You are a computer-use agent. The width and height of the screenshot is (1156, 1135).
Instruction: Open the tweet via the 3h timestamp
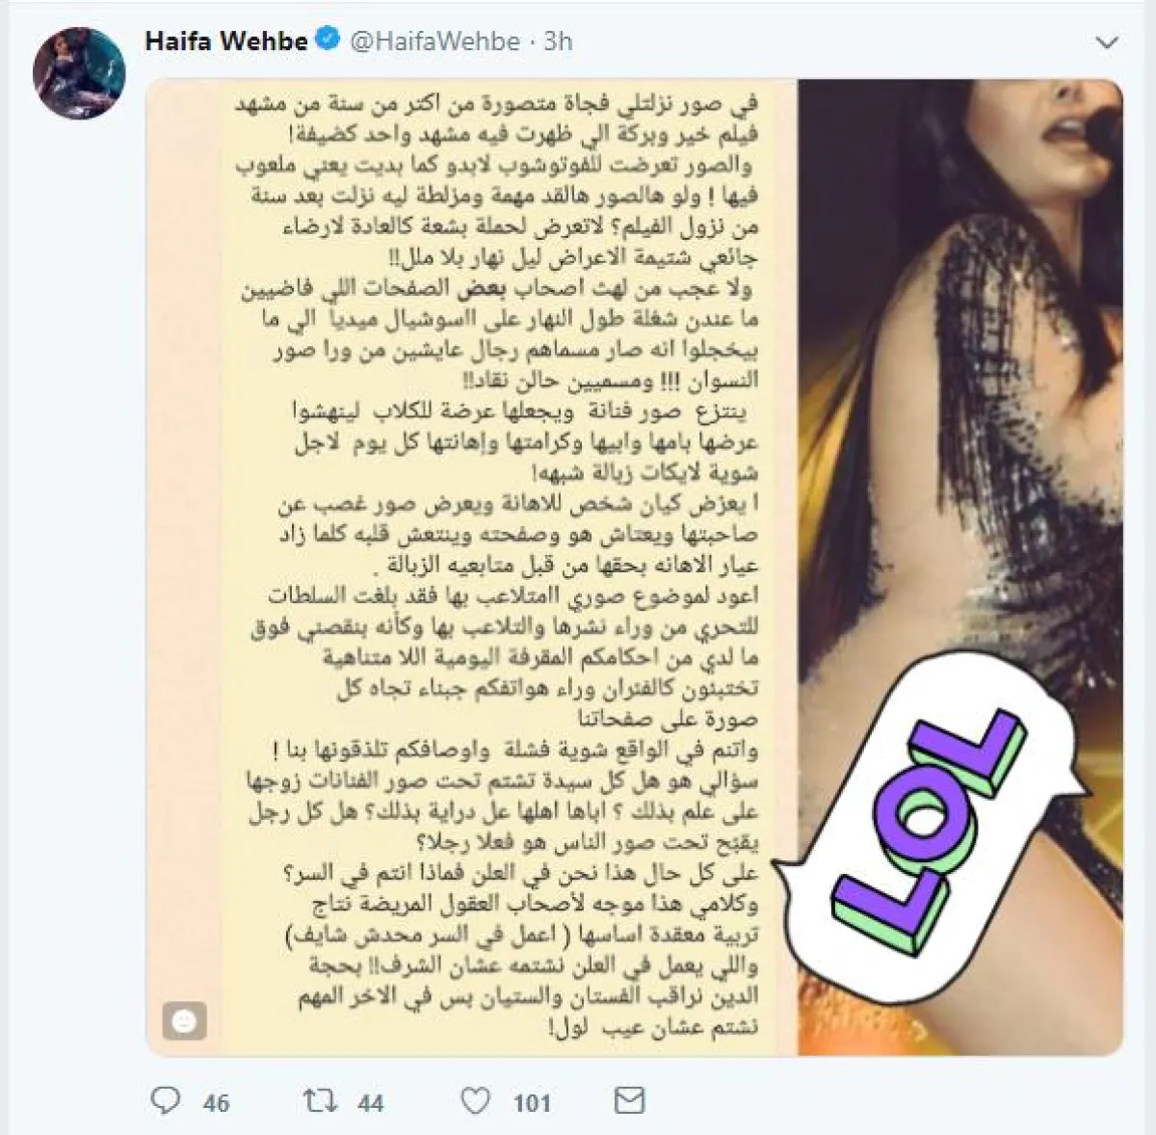tap(559, 41)
